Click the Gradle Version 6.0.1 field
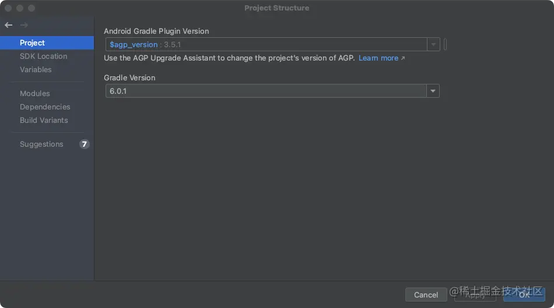This screenshot has width=554, height=308. click(x=265, y=91)
